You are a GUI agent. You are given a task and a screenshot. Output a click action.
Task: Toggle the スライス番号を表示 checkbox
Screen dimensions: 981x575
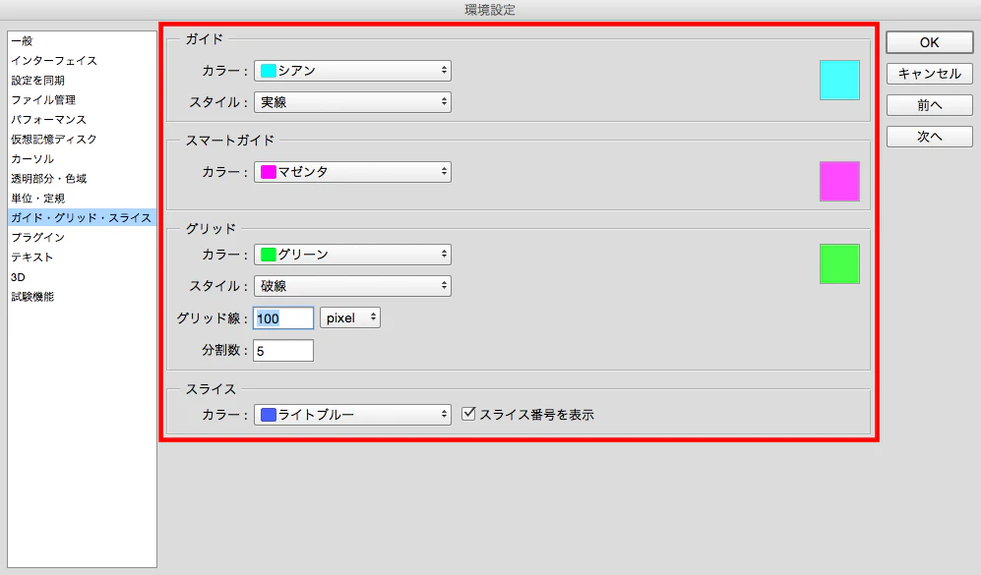(x=468, y=414)
